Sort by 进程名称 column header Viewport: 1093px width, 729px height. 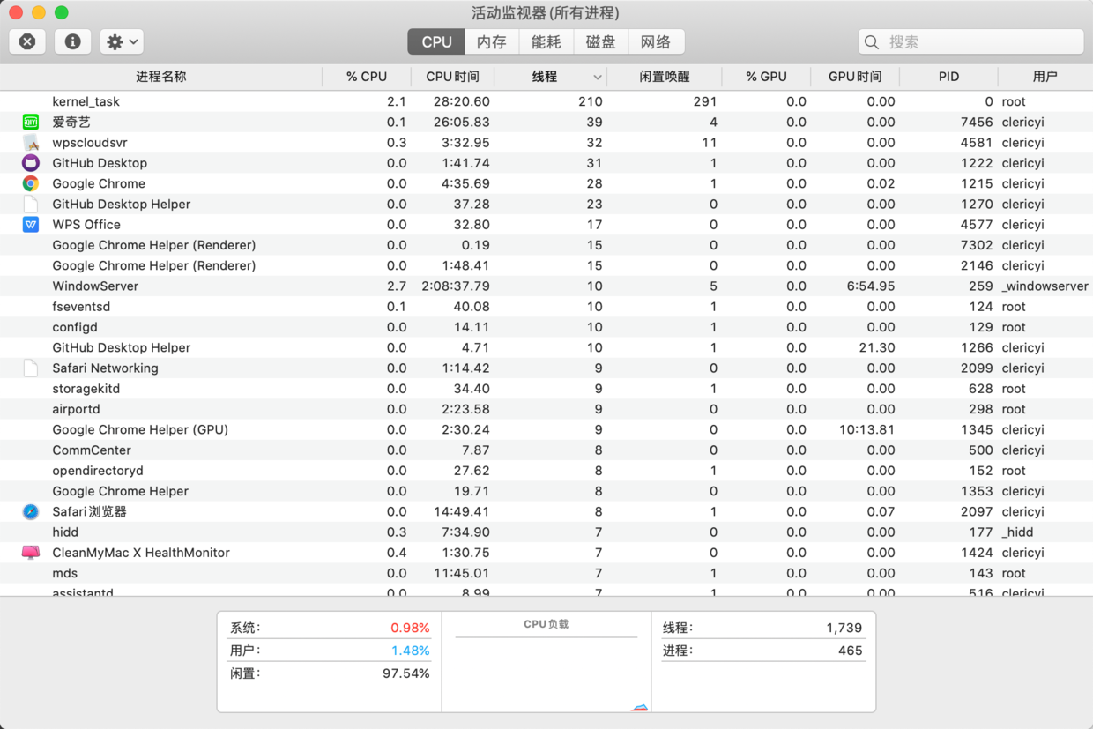point(161,77)
